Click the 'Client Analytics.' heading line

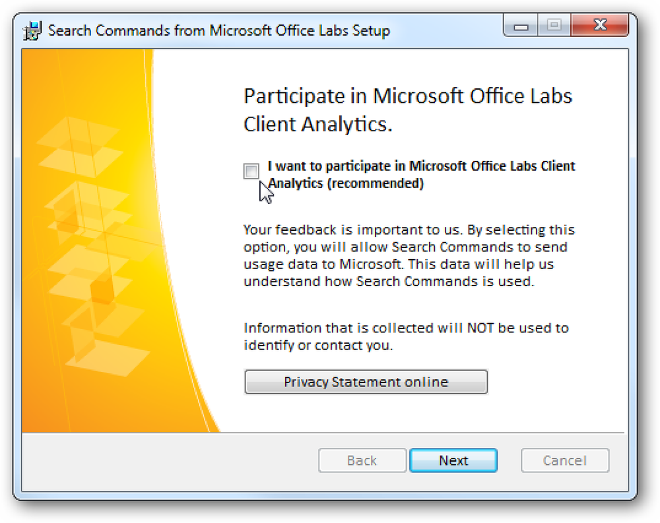point(318,124)
